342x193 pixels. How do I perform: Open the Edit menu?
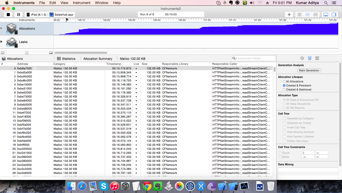53,3
